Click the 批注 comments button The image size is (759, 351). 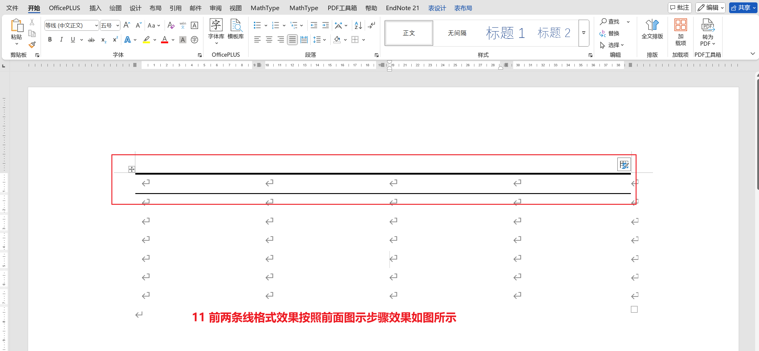click(680, 8)
